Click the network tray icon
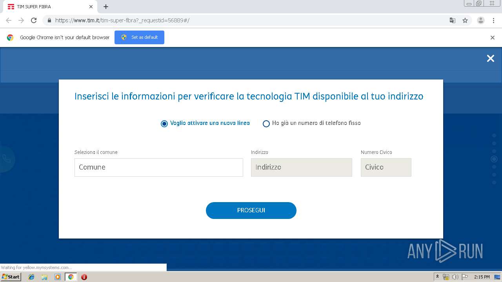This screenshot has height=282, width=502. click(x=446, y=277)
